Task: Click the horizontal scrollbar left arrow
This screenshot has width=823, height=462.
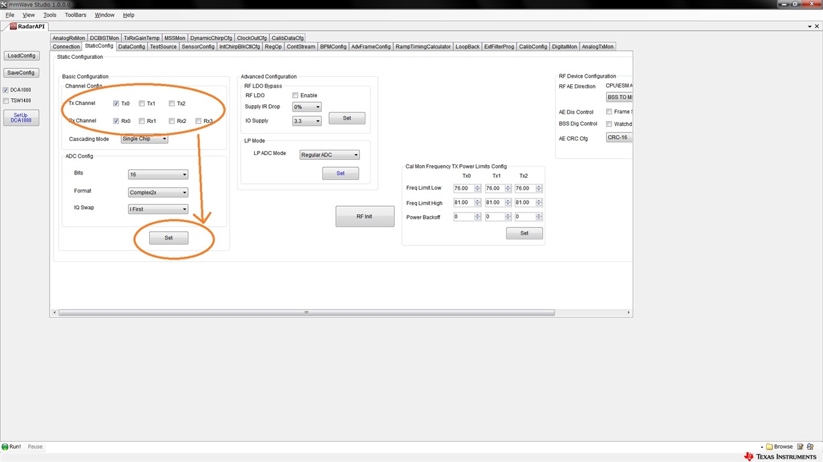Action: tap(55, 313)
